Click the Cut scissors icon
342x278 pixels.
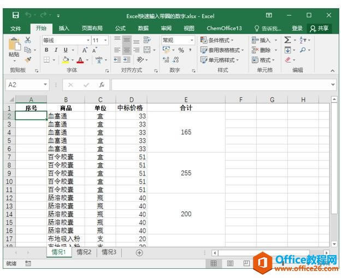[x=28, y=40]
